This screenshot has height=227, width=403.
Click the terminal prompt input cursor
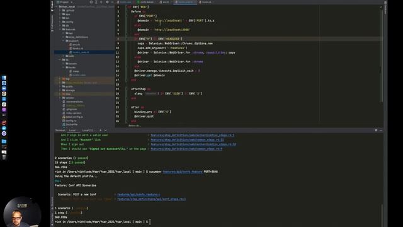coord(150,222)
